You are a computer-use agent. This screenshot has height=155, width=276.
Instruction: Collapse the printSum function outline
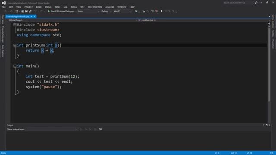click(x=15, y=46)
